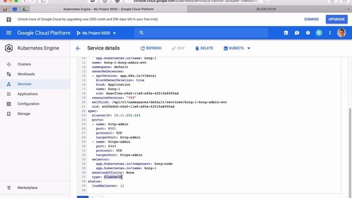The width and height of the screenshot is (352, 198).
Task: Click the UPGRADE button
Action: 337,19
